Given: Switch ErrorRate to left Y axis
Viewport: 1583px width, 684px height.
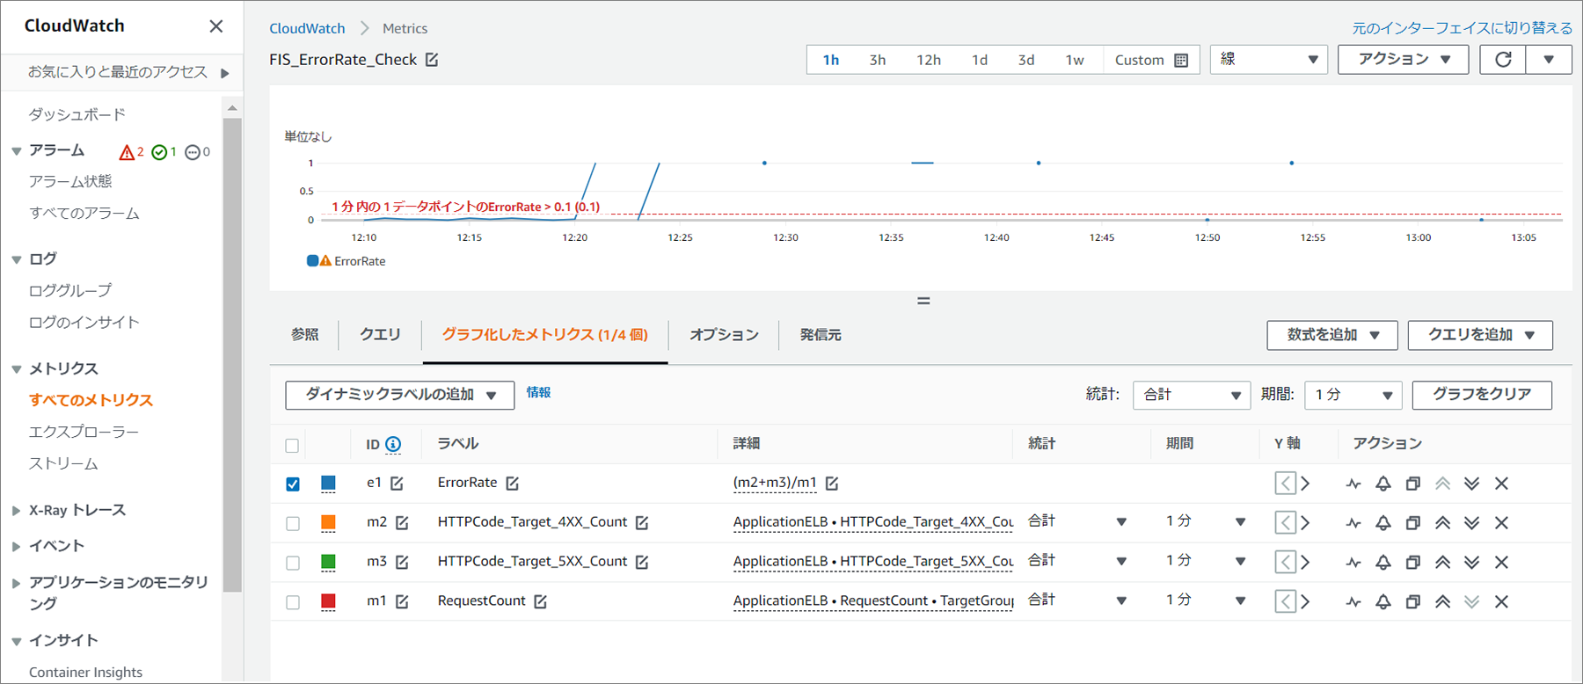Looking at the screenshot, I should click(1285, 484).
